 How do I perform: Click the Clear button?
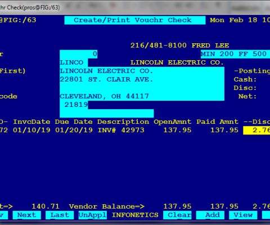(177, 215)
